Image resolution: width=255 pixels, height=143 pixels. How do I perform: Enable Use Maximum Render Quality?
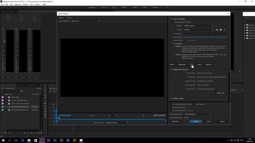[x=171, y=104]
